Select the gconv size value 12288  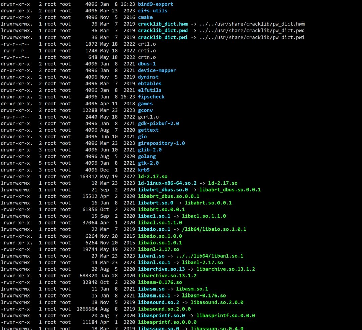(x=90, y=110)
